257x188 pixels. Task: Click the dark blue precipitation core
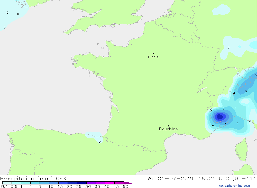220,117
